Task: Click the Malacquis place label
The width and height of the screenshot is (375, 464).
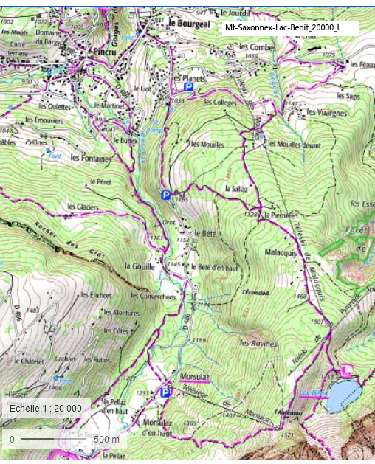Action: click(x=281, y=252)
